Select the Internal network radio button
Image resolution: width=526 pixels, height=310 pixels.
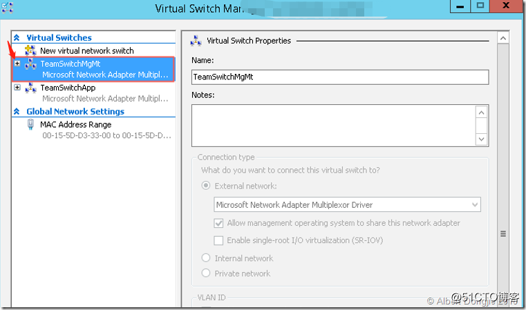[x=206, y=258]
